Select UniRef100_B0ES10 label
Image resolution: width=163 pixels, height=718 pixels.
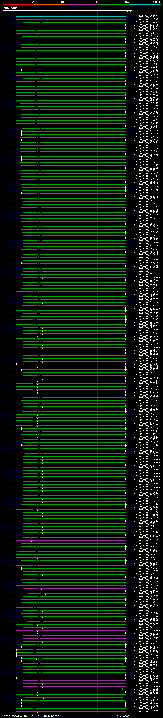click(146, 650)
